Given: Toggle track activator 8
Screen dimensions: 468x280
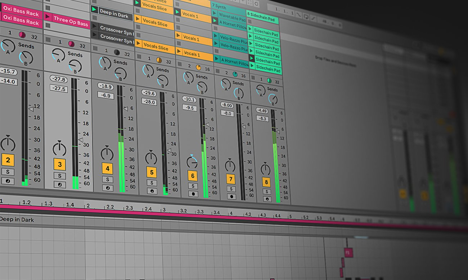Looking at the screenshot, I should click(x=266, y=182).
